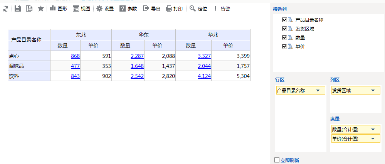Select the 3,399 price cell
This screenshot has width=385, height=164.
click(x=231, y=56)
